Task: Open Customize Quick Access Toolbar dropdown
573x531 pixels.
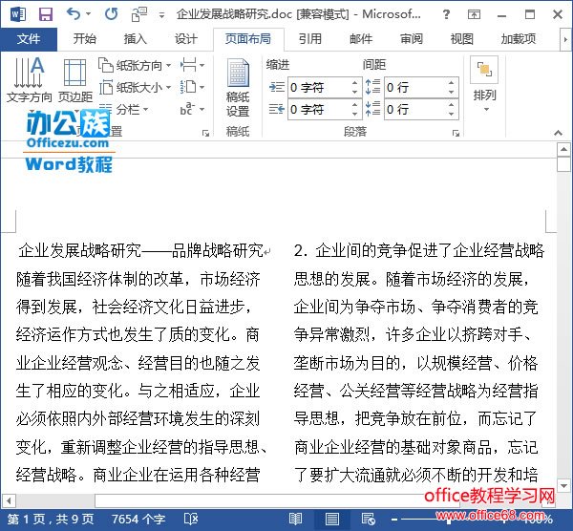Action: (161, 15)
